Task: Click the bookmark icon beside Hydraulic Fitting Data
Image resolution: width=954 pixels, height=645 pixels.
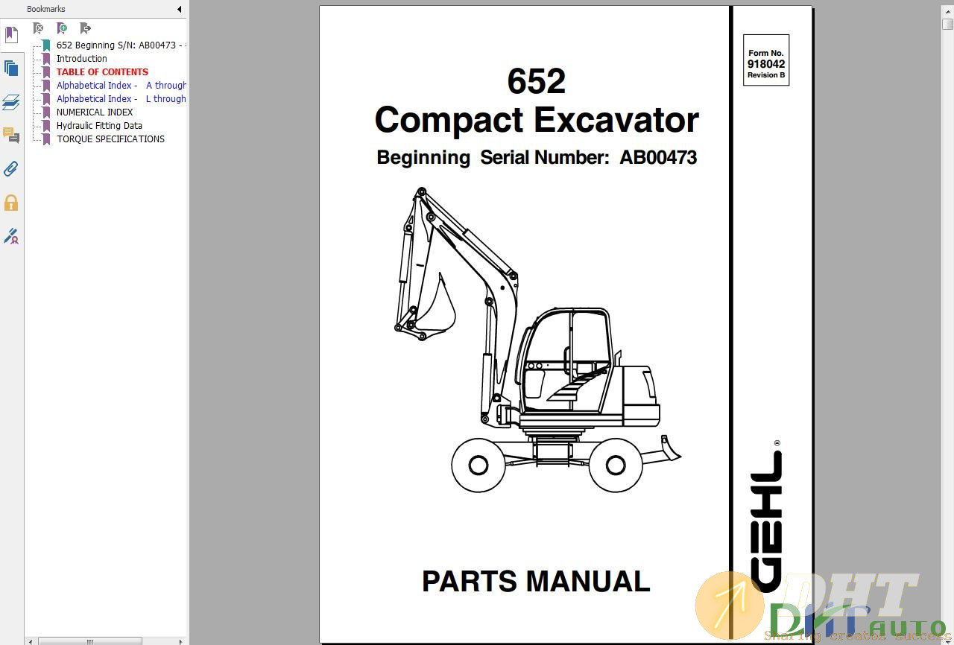Action: [x=46, y=126]
